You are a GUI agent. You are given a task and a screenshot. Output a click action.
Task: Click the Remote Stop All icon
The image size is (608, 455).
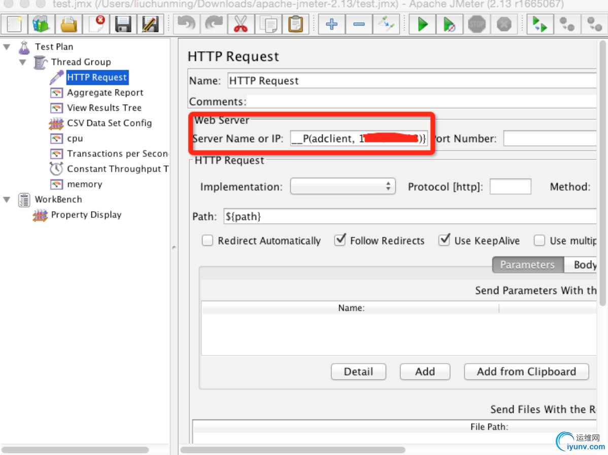point(567,24)
